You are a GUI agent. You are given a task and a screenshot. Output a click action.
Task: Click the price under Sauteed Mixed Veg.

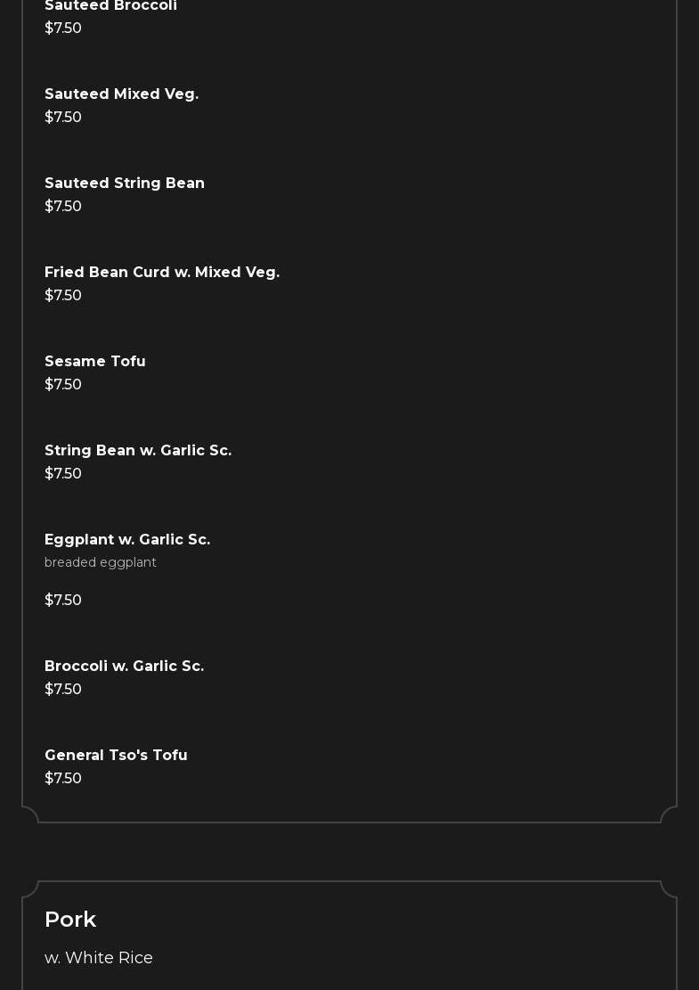tap(63, 118)
